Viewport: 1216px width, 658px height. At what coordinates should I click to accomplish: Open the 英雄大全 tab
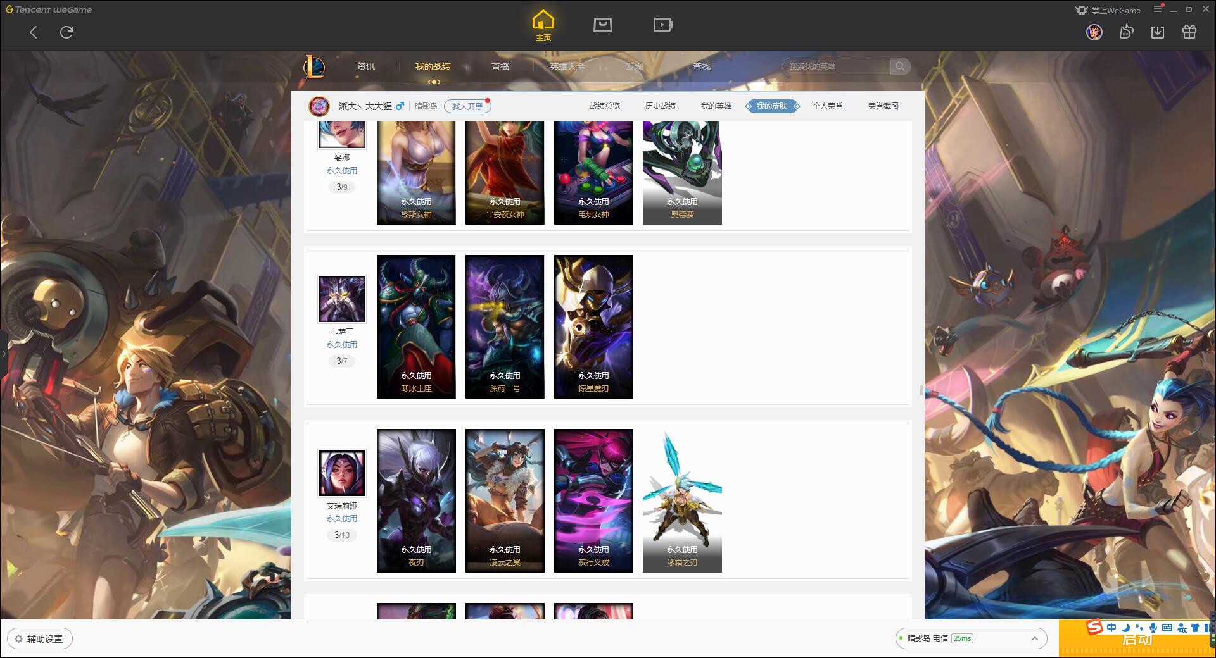pos(567,66)
